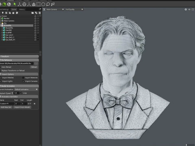Screen dimensions: 195x146
Task: Expand the HairDEC tree node
Action: point(2,30)
